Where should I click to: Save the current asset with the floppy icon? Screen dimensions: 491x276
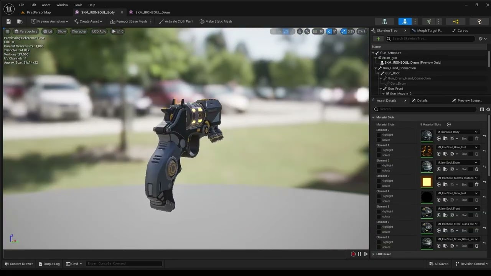(x=8, y=21)
